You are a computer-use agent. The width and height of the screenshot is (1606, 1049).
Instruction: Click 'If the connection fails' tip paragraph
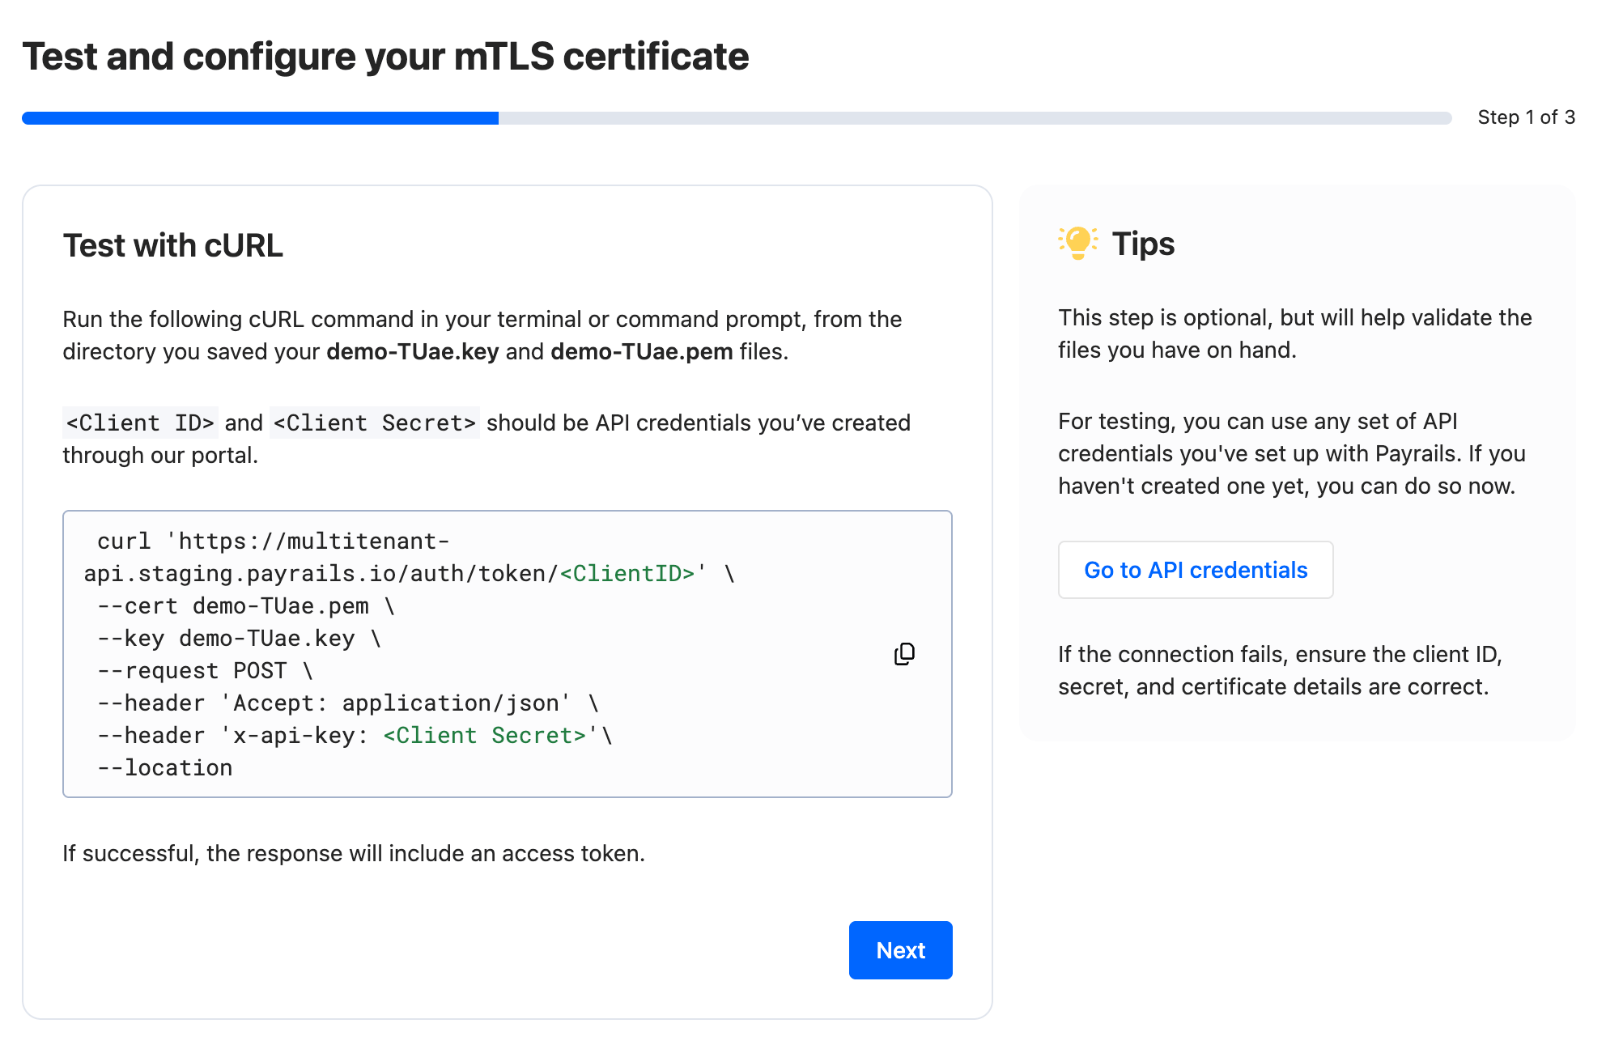click(x=1281, y=670)
